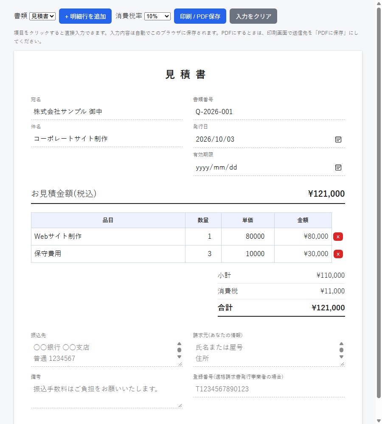The height and width of the screenshot is (424, 382).
Task: Click resize handle of 備考 textarea
Action: (180, 406)
